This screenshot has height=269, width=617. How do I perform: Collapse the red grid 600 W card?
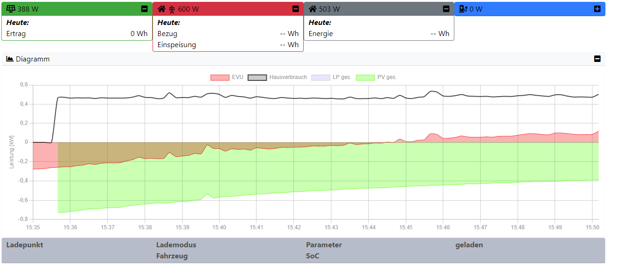point(296,9)
